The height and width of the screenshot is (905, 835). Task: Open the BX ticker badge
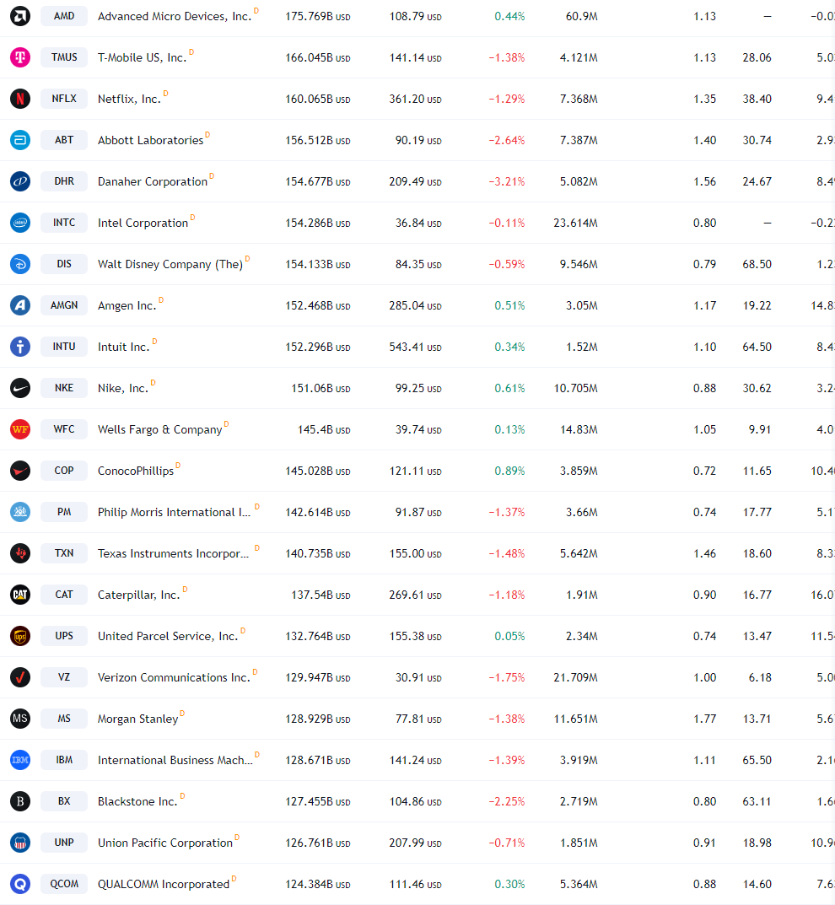click(x=64, y=801)
